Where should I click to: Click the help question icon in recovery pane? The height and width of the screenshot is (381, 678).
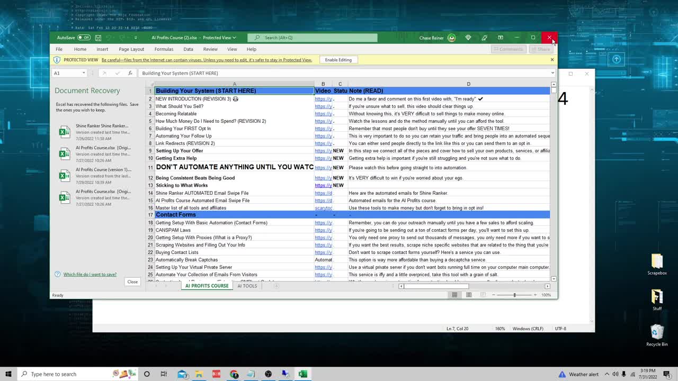pos(58,274)
